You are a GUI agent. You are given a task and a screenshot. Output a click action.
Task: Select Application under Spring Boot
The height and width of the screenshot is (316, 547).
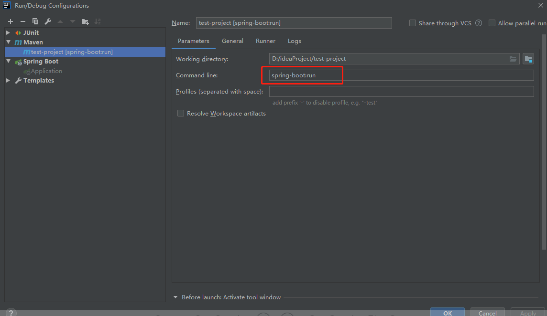click(46, 71)
